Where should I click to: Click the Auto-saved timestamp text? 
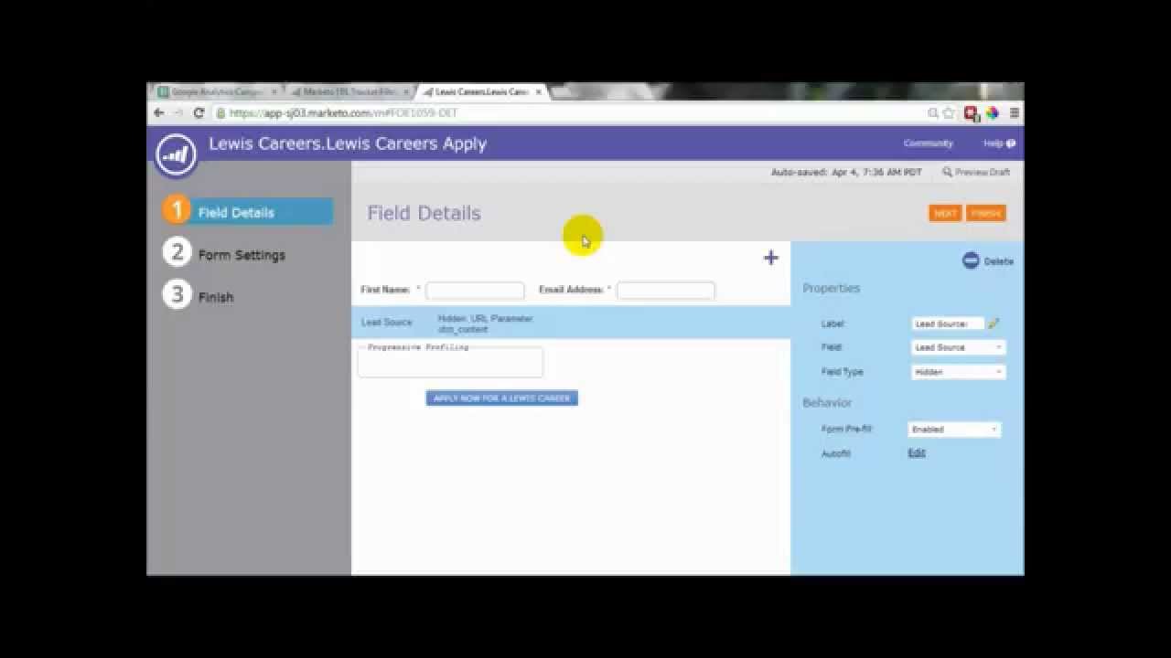(846, 172)
